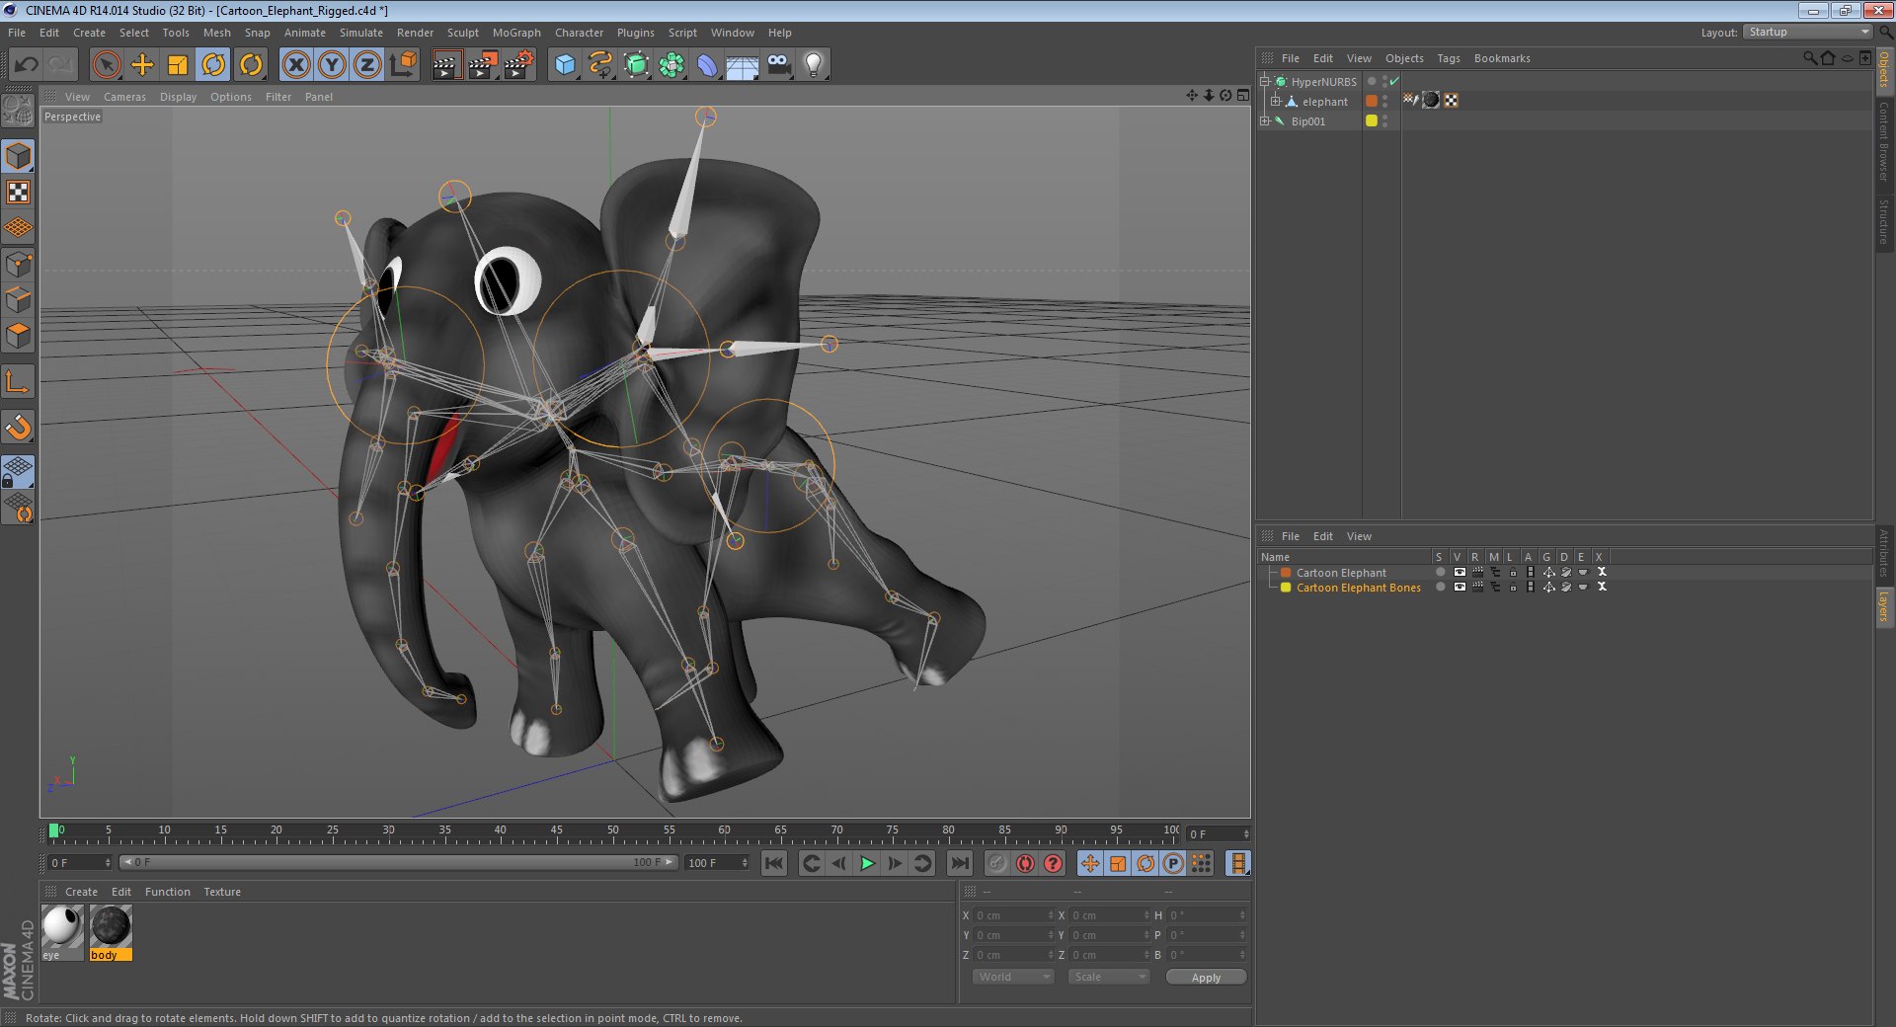Screen dimensions: 1896x1027
Task: Add a Floor environment object
Action: (743, 65)
